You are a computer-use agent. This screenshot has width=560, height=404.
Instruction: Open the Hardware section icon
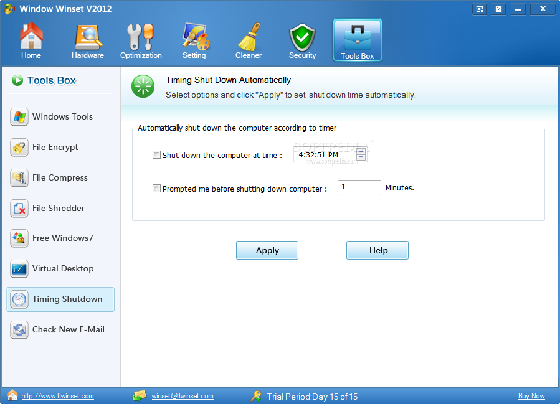tap(88, 37)
